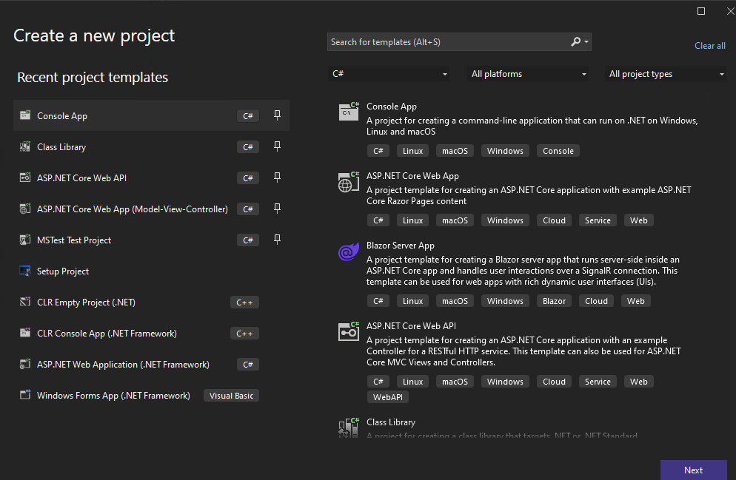Open the C# language filter dropdown
This screenshot has width=736, height=480.
pos(389,74)
